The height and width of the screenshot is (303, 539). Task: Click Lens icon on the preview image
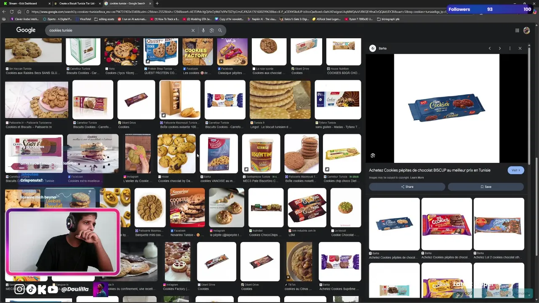[x=373, y=155]
